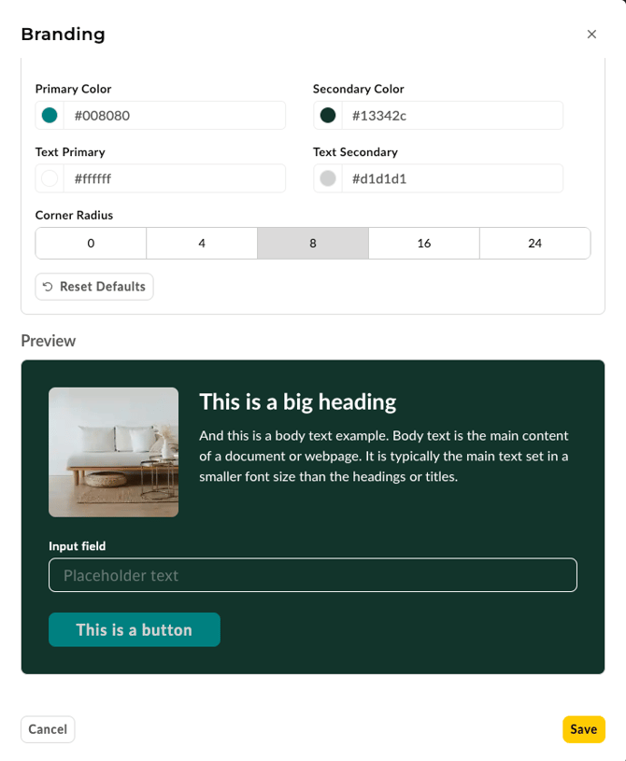626x761 pixels.
Task: Select Corner Radius 4 option
Action: pyautogui.click(x=202, y=243)
